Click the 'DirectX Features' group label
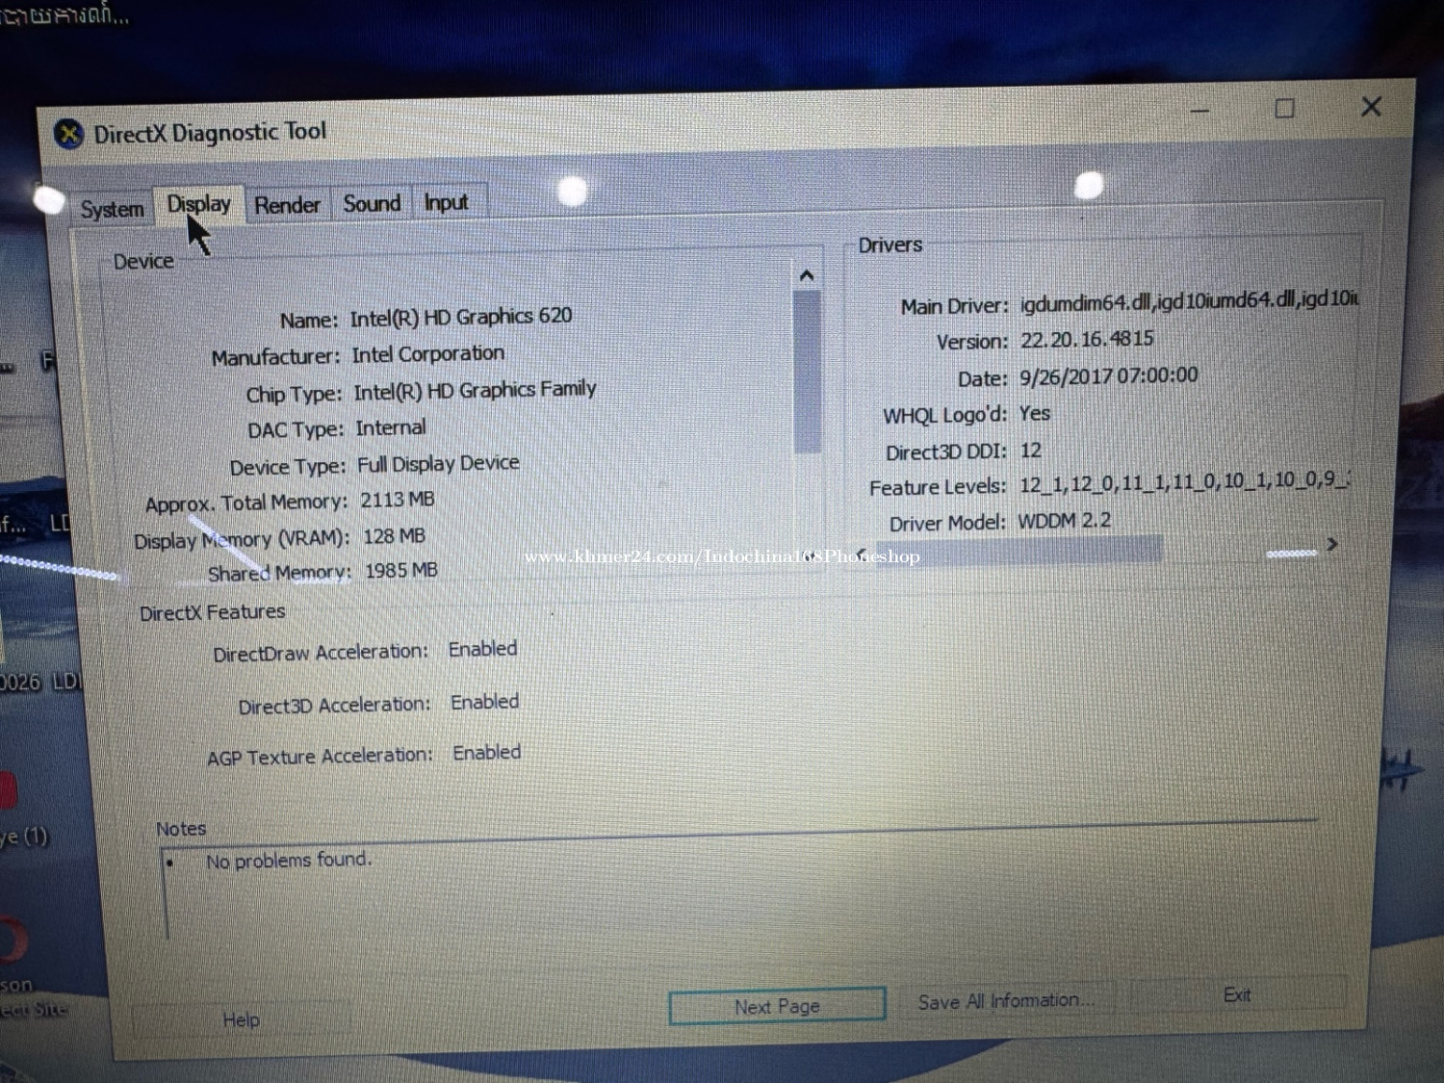Viewport: 1444px width, 1083px height. pos(213,612)
